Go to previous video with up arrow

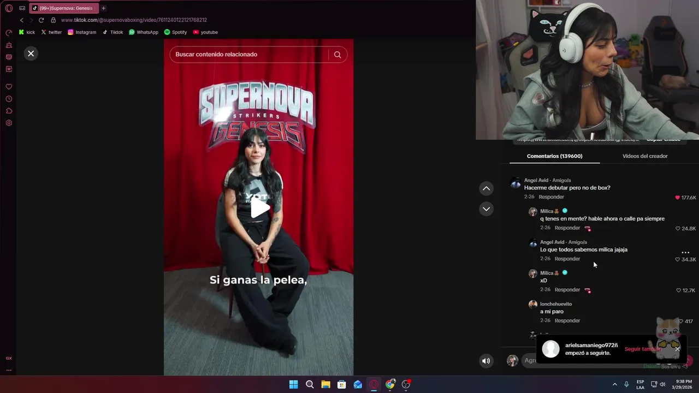pyautogui.click(x=486, y=188)
